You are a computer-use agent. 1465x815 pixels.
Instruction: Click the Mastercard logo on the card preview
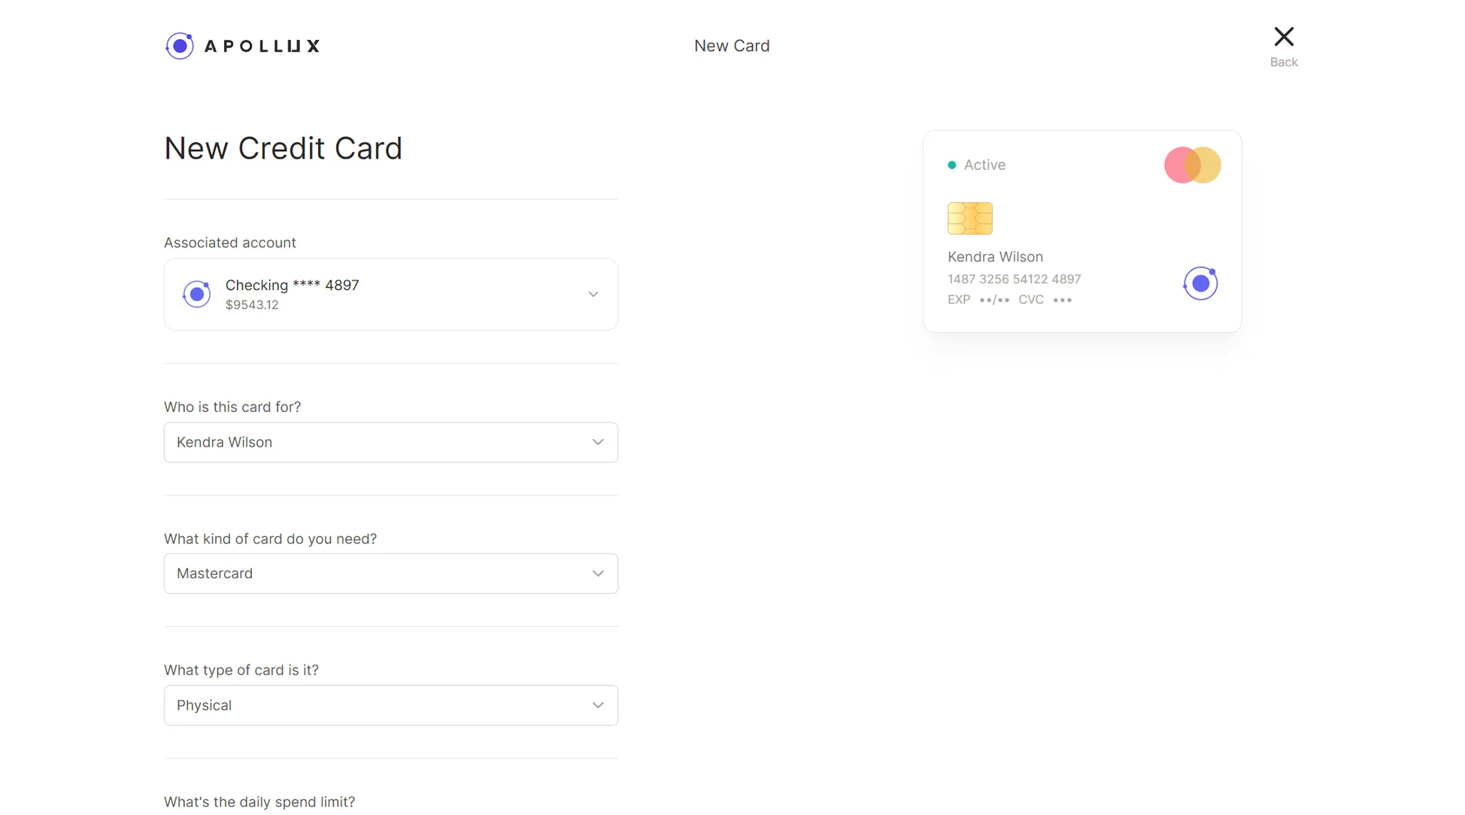coord(1193,165)
